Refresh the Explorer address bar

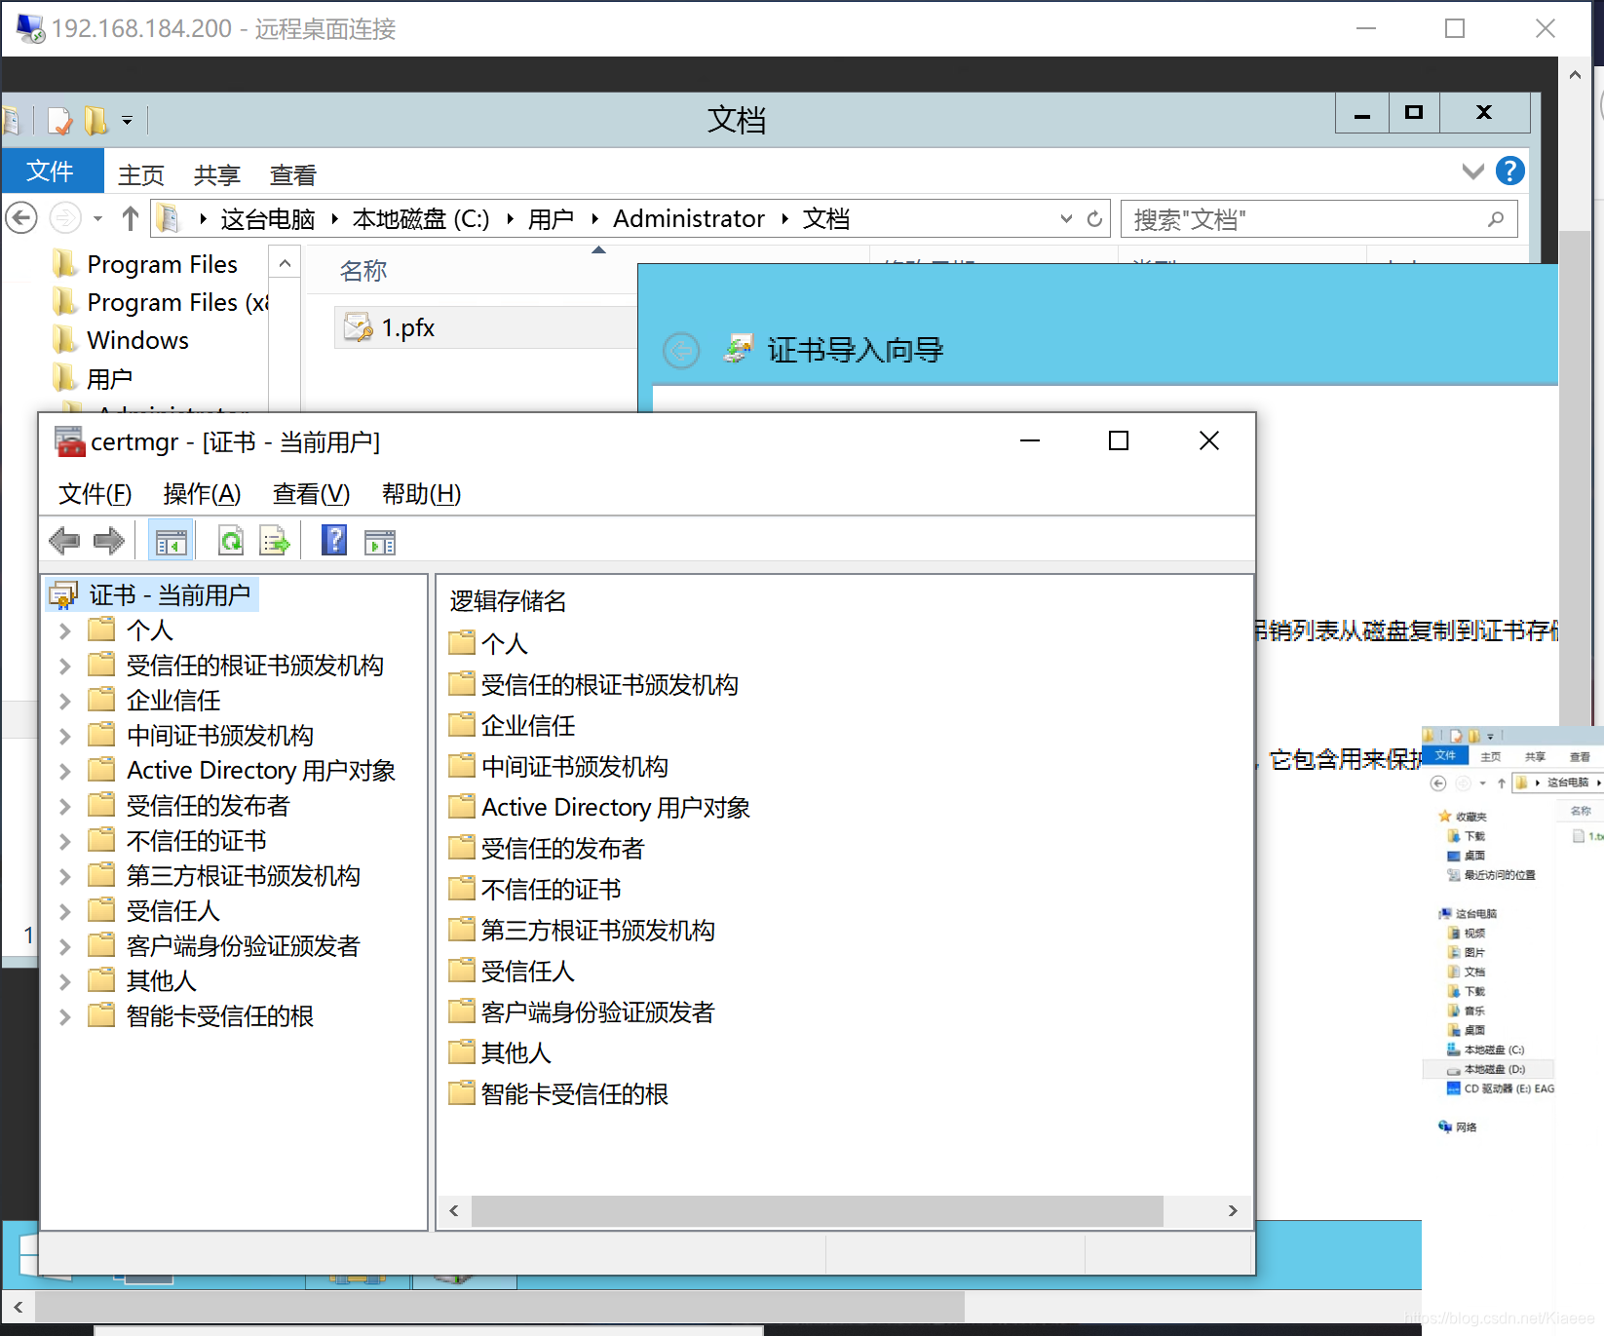1094,219
